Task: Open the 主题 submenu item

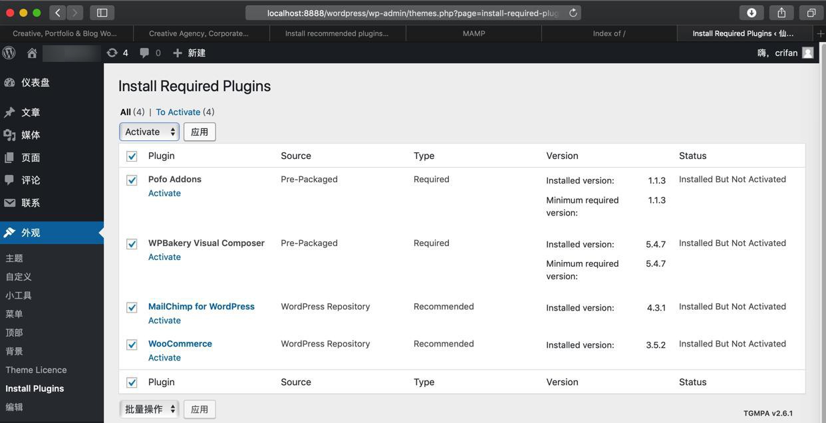Action: (x=14, y=258)
